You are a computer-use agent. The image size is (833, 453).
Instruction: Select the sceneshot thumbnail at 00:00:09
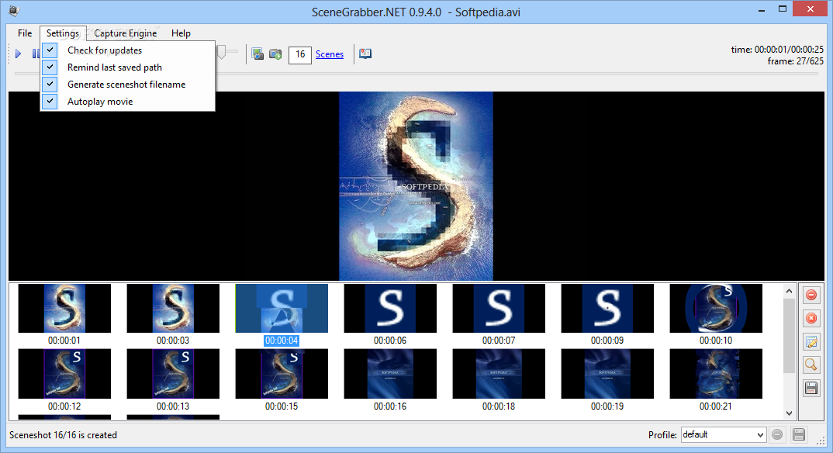coord(607,309)
